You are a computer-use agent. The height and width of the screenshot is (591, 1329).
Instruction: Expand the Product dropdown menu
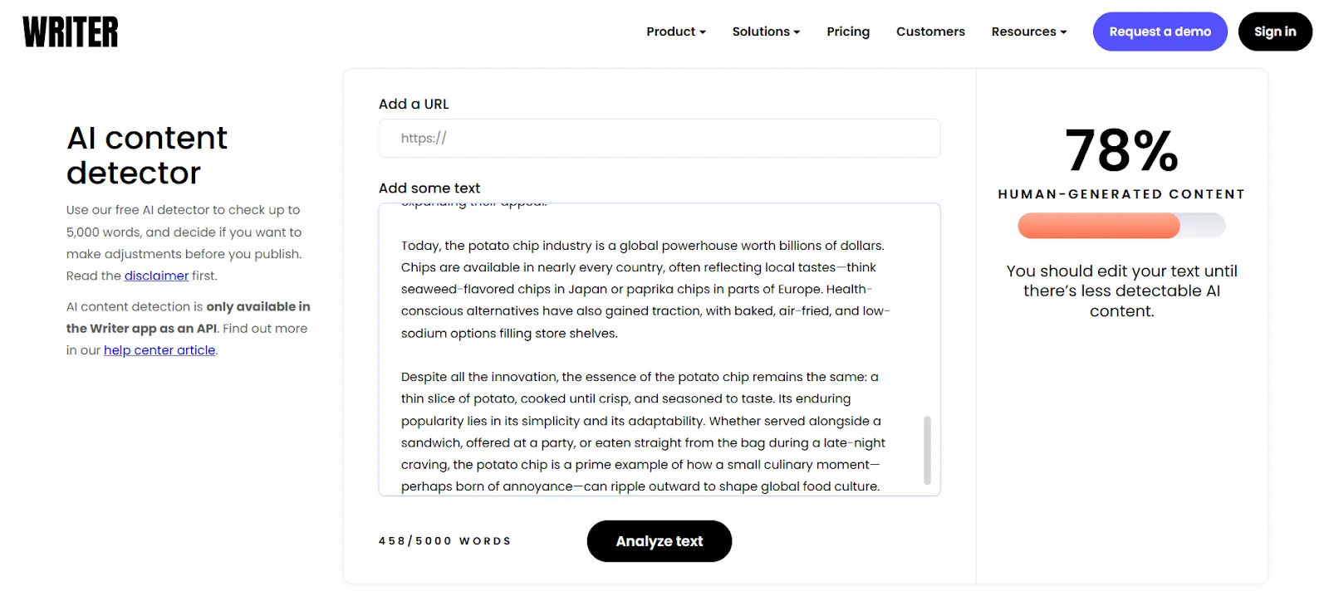(x=676, y=32)
